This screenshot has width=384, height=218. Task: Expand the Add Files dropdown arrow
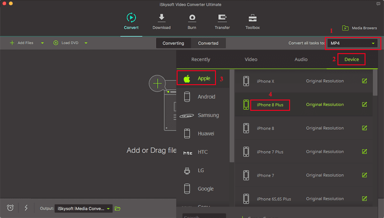[x=42, y=43]
